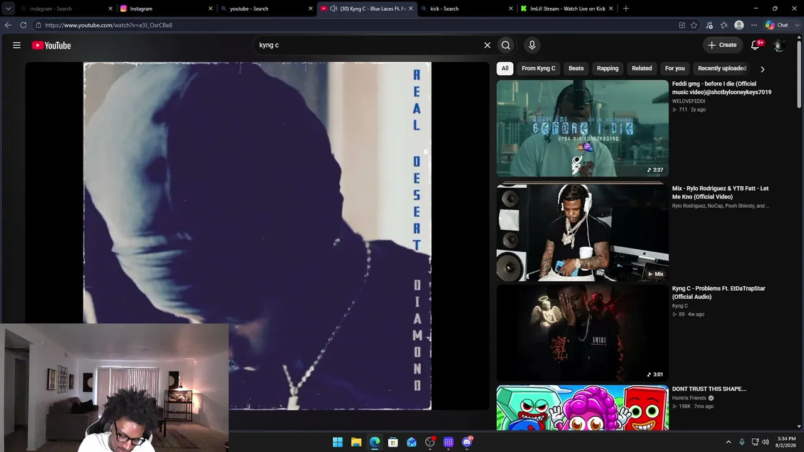Go to the YouTube home logo
This screenshot has width=804, height=452.
point(52,45)
